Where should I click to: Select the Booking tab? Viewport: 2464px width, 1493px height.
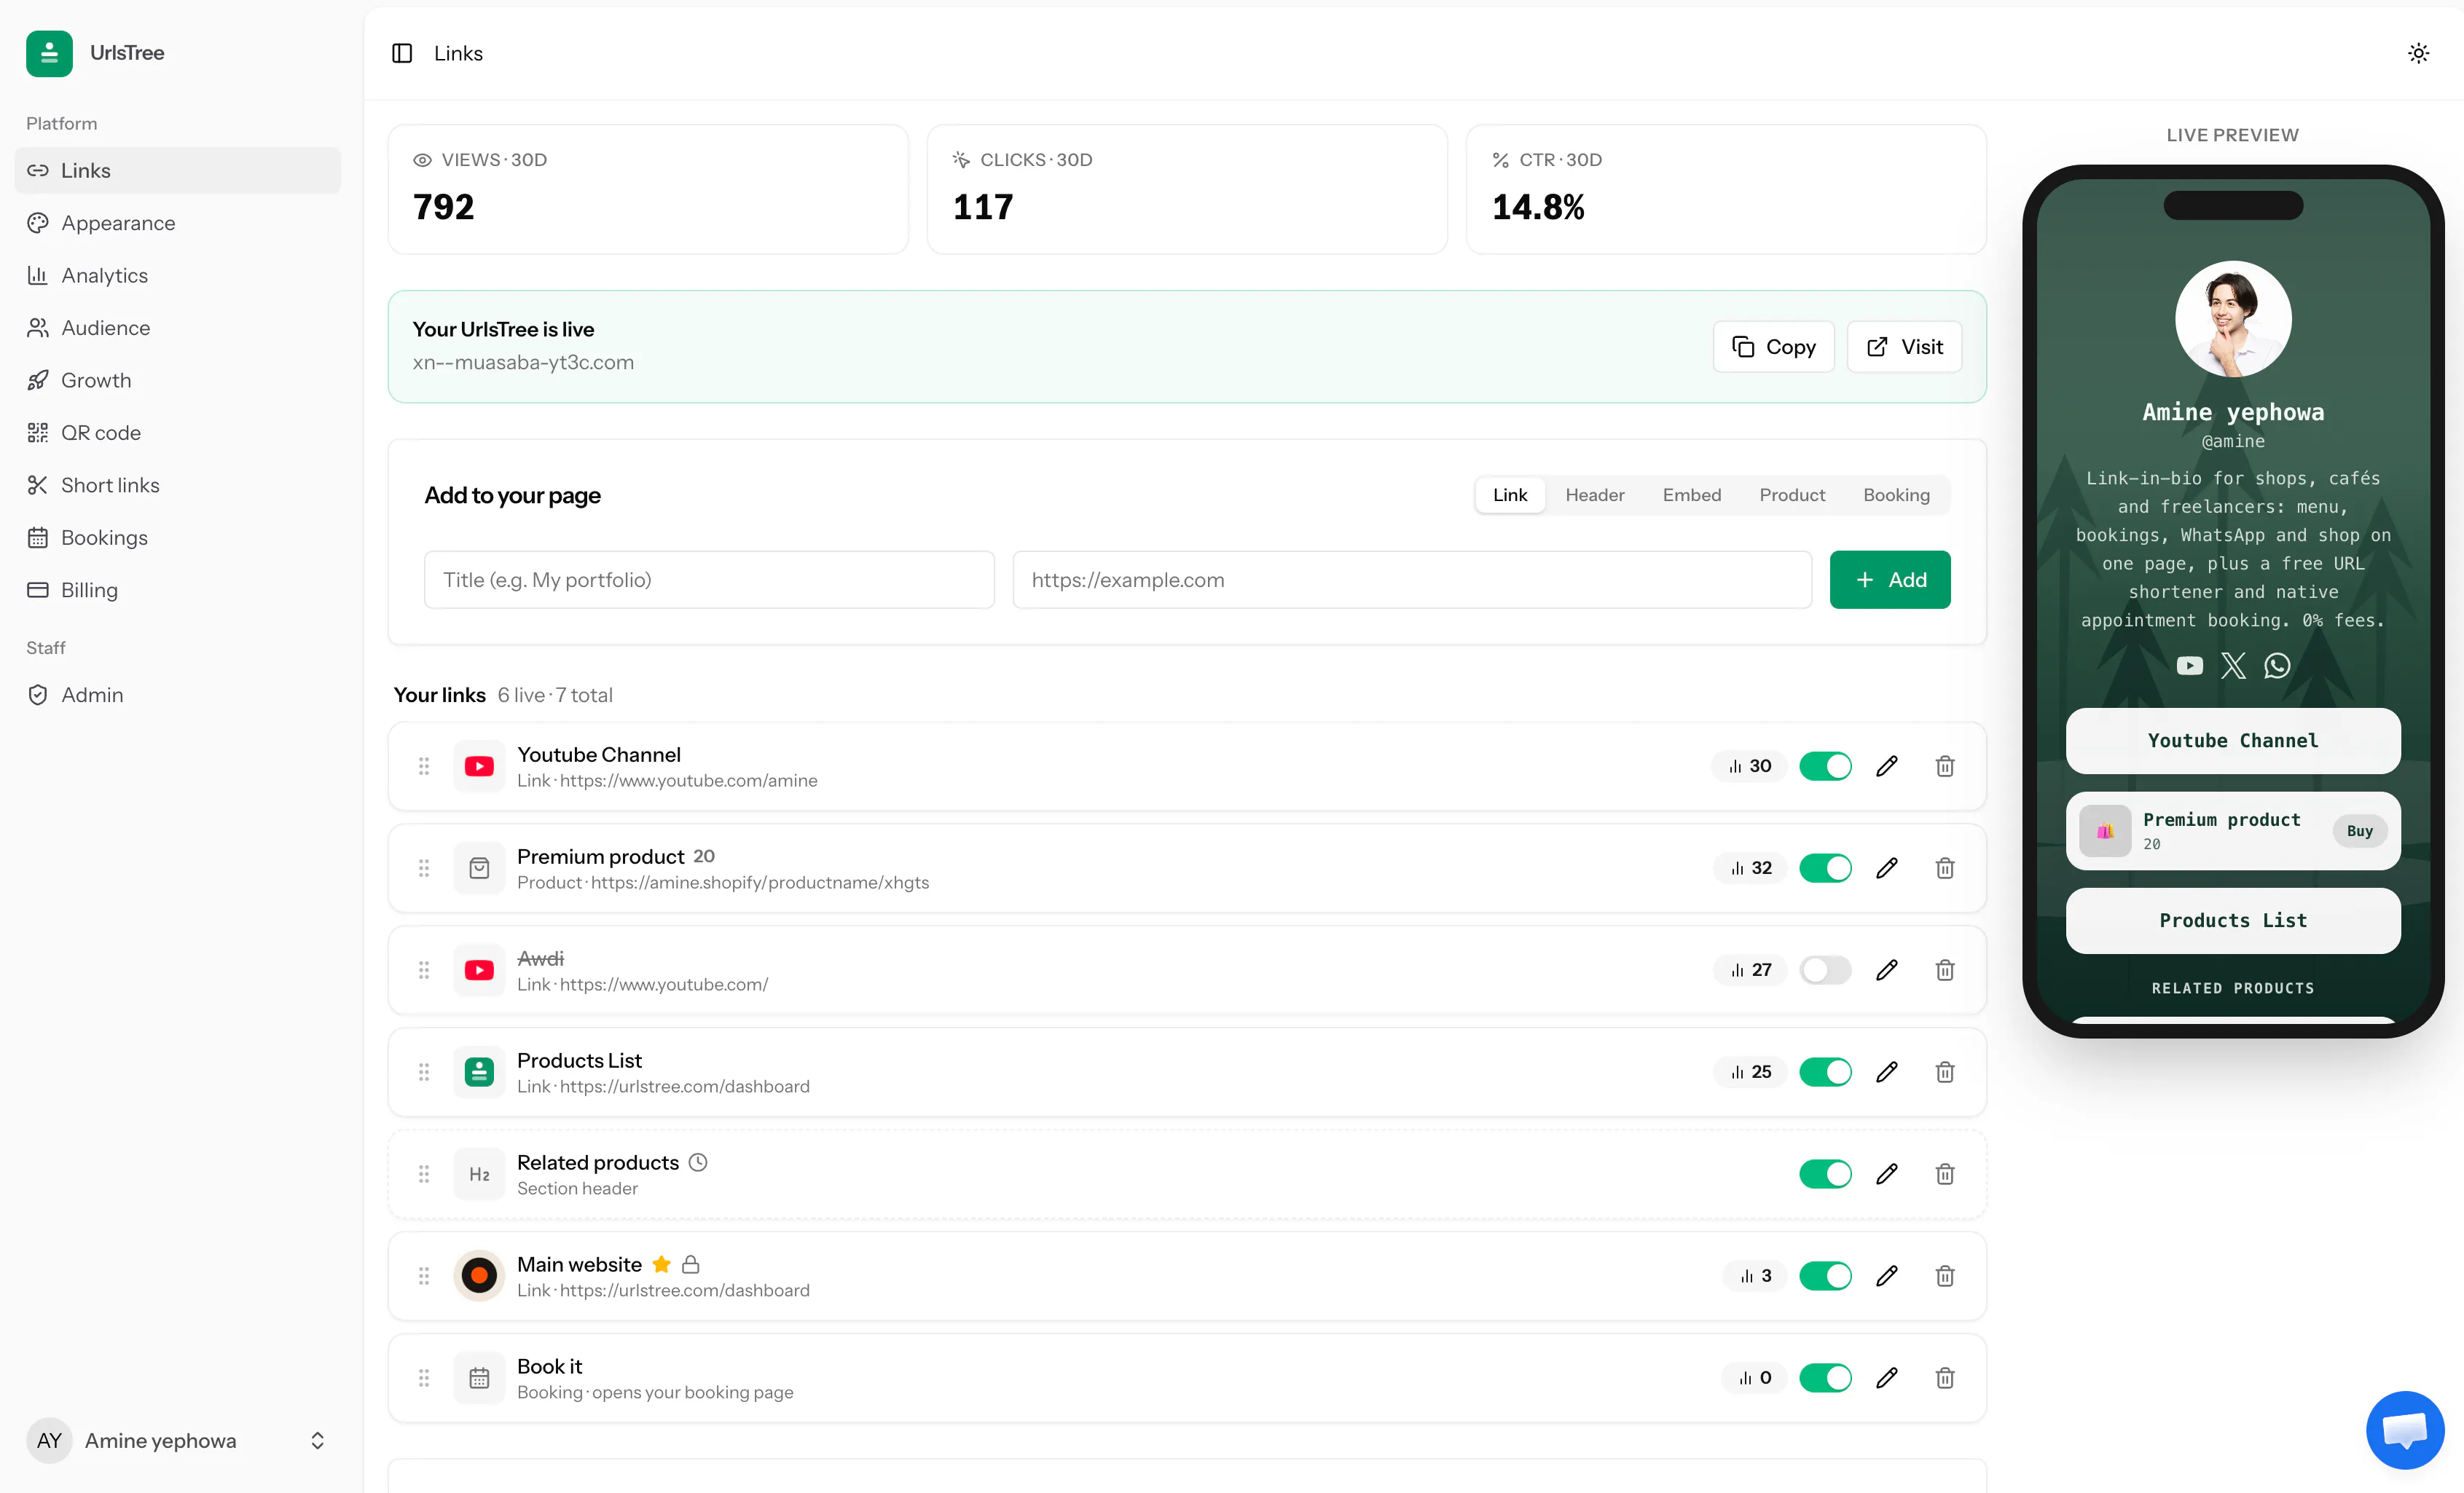click(1896, 495)
